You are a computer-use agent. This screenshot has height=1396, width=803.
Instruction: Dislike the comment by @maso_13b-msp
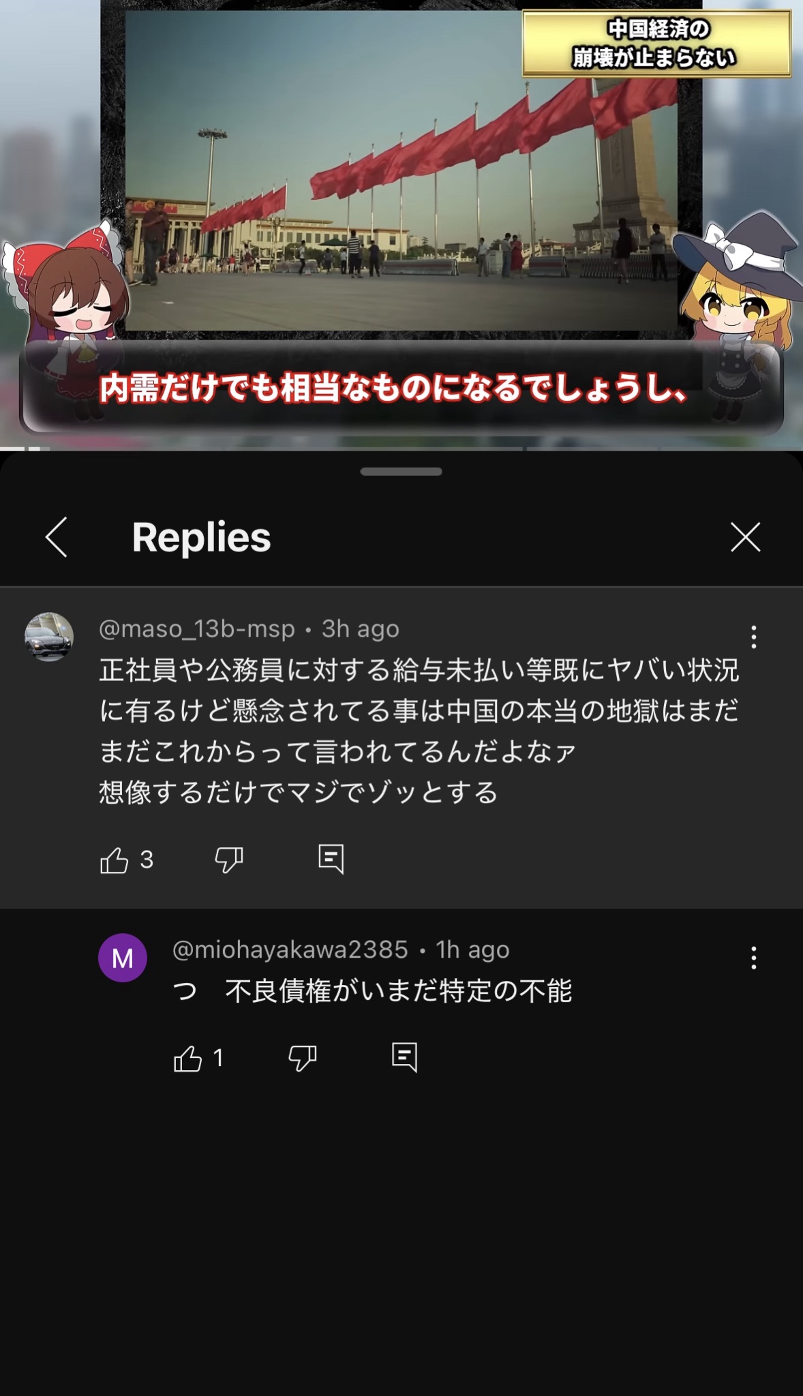pos(229,860)
